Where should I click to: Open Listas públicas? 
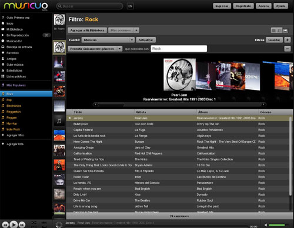coord(16,76)
